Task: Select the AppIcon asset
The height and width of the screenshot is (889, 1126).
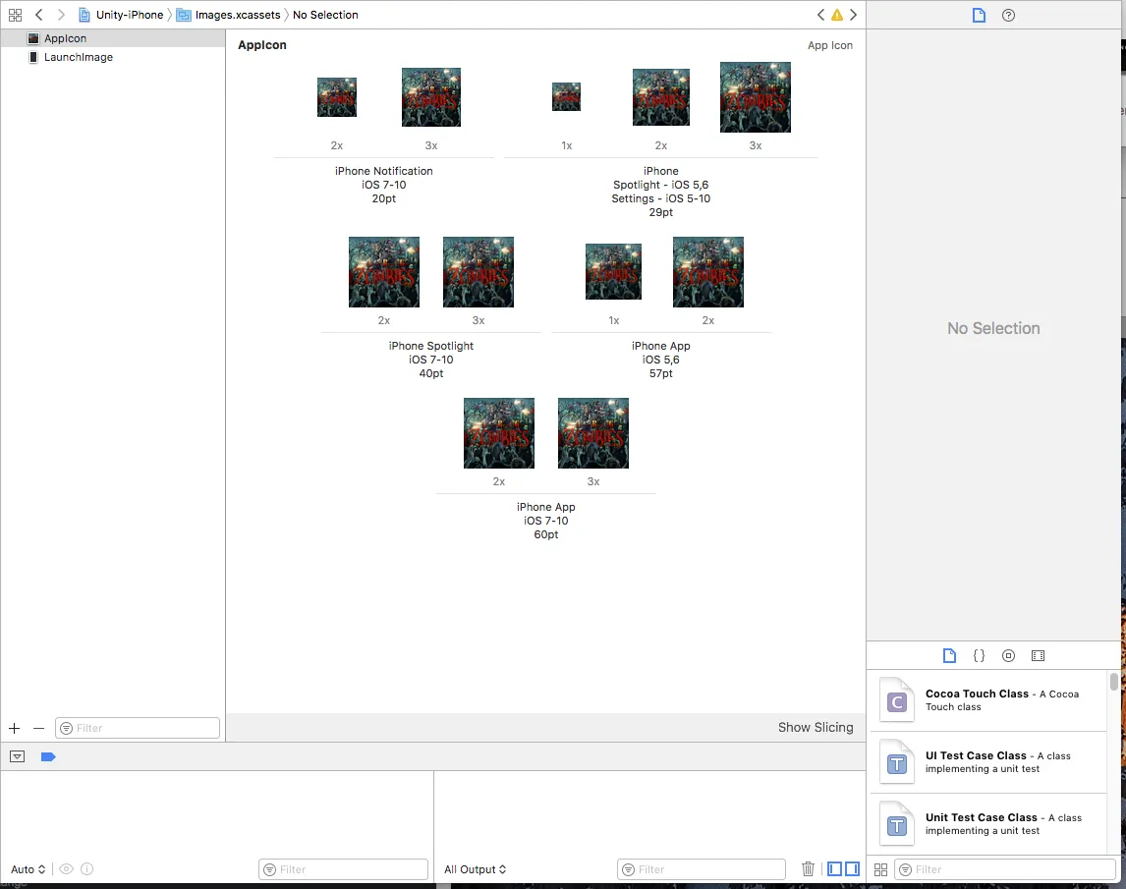Action: (x=113, y=38)
